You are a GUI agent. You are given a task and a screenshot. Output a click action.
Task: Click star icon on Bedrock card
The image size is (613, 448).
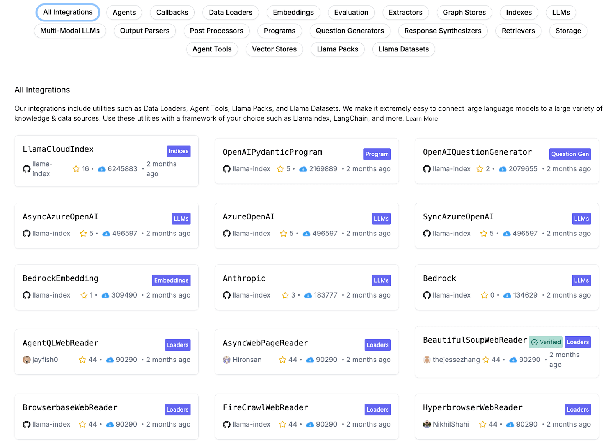[x=484, y=295]
